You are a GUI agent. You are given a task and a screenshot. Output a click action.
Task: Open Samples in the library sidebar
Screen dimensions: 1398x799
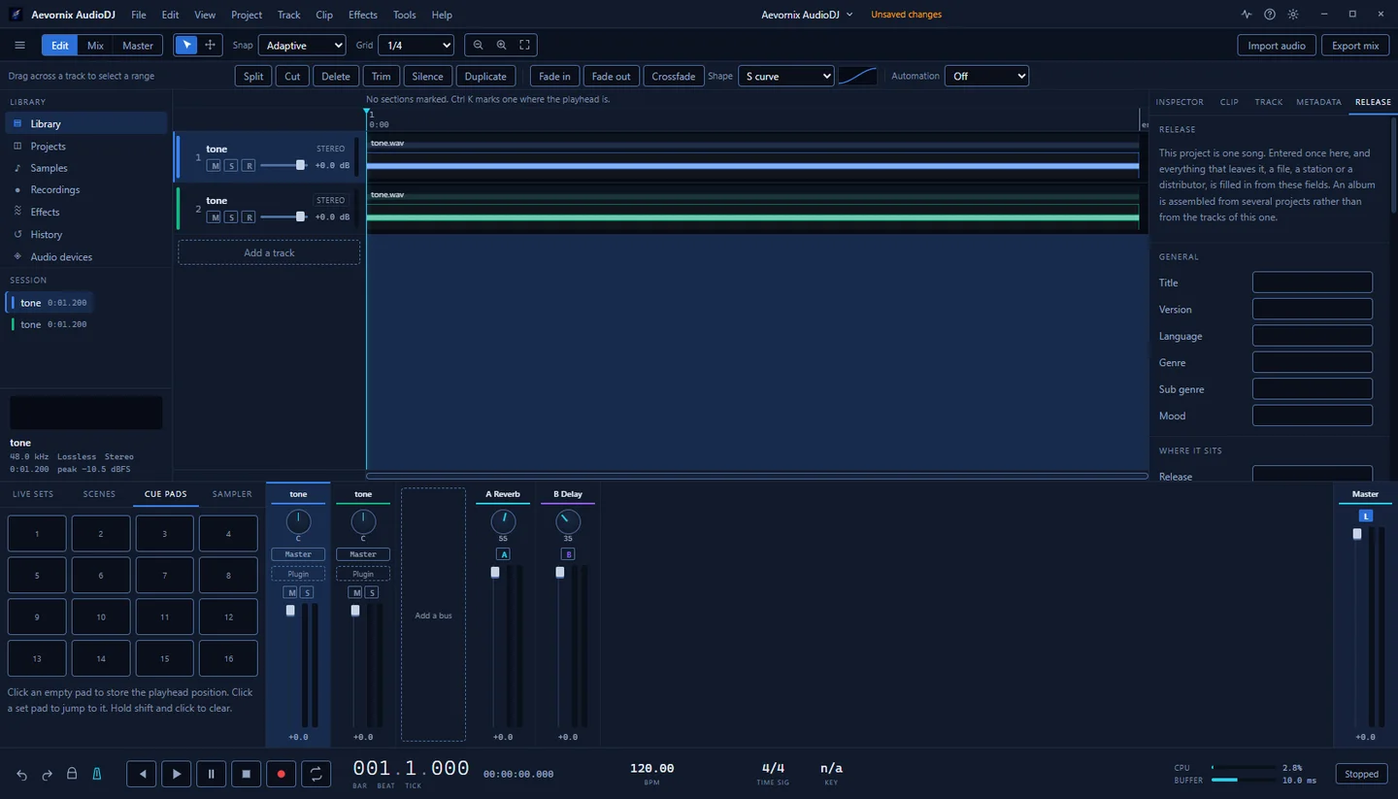86,168
